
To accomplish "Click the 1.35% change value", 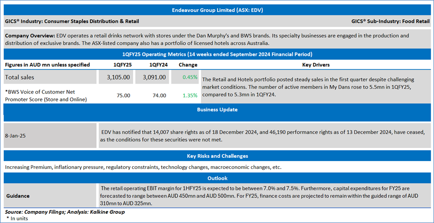I will [190, 95].
